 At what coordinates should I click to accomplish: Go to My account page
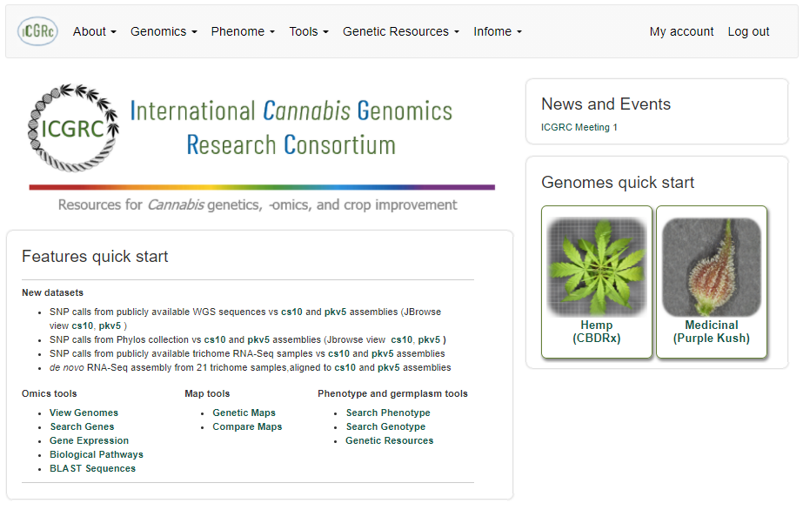pos(681,31)
